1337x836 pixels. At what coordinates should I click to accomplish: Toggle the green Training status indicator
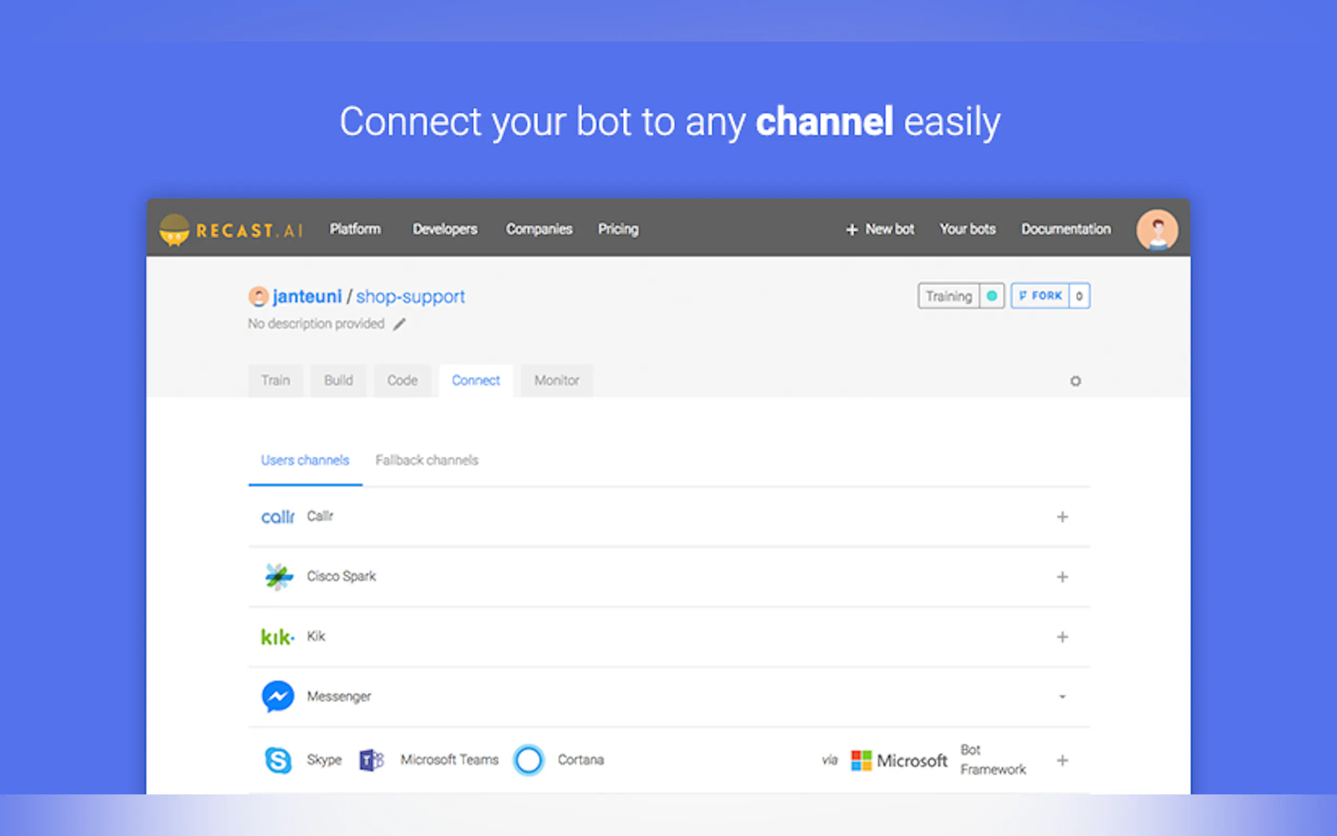(992, 296)
